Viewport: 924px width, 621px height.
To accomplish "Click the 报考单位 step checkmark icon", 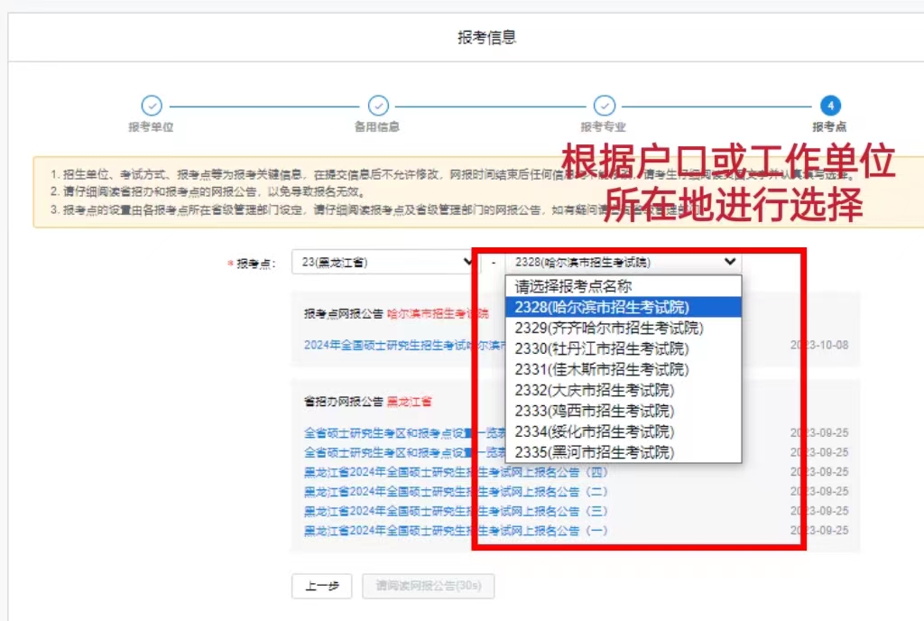I will [152, 106].
